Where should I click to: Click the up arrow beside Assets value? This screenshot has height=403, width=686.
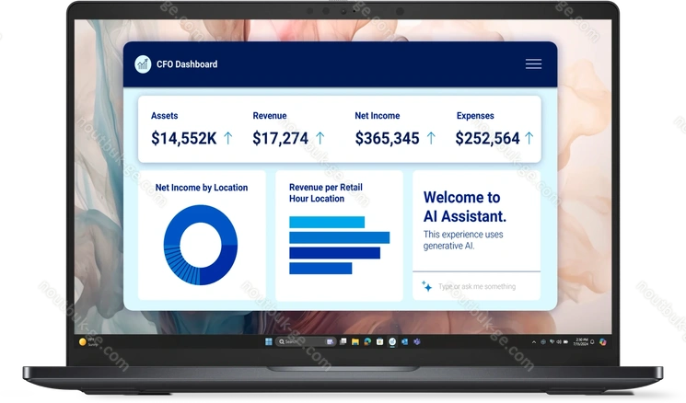[x=228, y=138]
